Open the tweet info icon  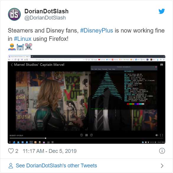162,151
